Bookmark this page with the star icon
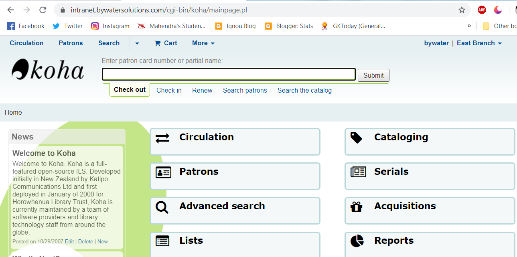 point(462,10)
